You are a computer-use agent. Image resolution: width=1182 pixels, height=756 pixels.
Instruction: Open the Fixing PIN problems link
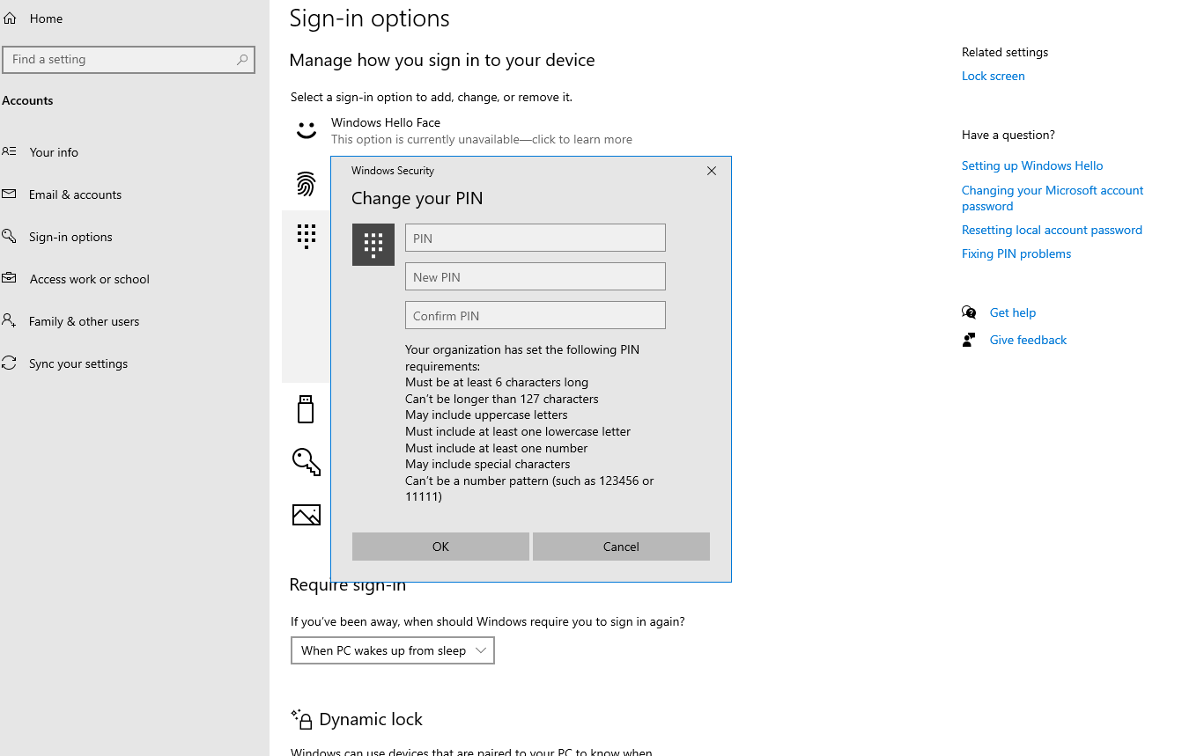pyautogui.click(x=1016, y=253)
